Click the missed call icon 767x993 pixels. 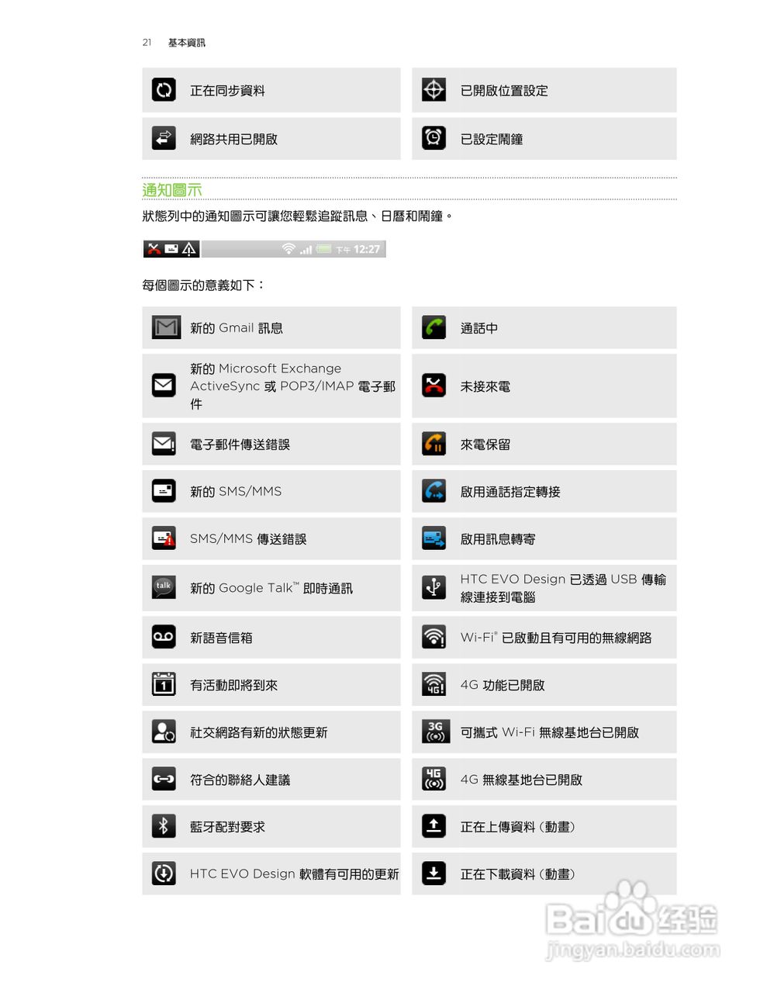coord(434,386)
